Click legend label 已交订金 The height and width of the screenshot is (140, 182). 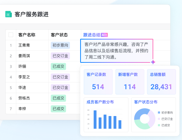[167, 119]
